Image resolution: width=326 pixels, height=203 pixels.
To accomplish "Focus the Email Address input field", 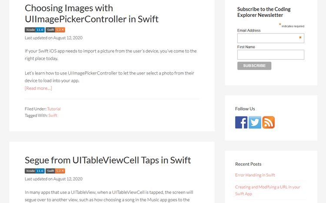I will click(271, 38).
